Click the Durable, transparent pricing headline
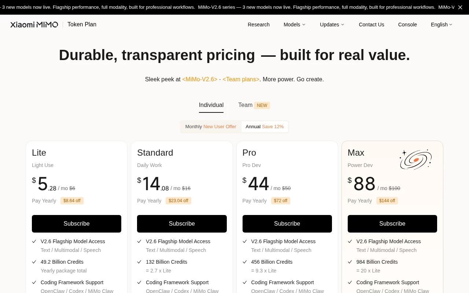Image resolution: width=469 pixels, height=293 pixels. click(x=234, y=55)
